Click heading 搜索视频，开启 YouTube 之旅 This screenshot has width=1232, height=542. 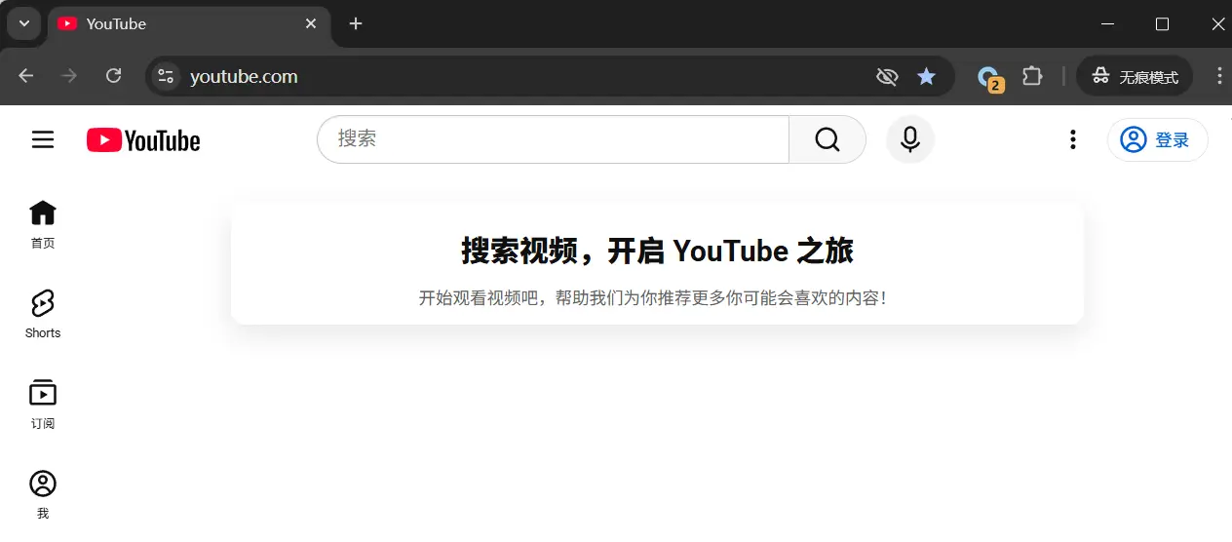[657, 251]
